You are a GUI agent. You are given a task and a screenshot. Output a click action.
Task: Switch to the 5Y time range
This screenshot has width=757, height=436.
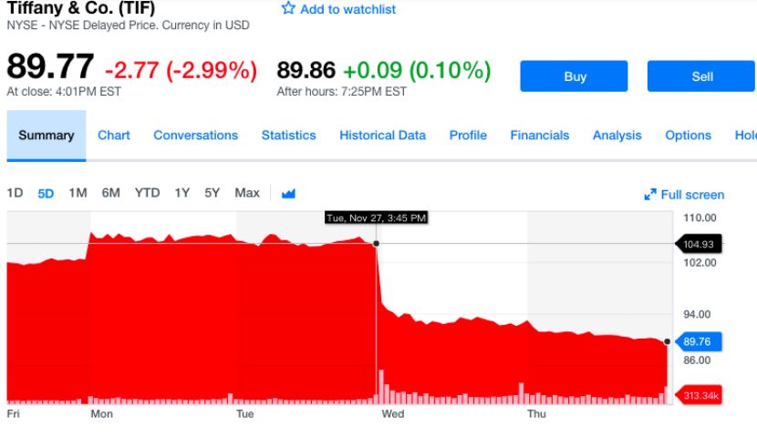(x=213, y=193)
